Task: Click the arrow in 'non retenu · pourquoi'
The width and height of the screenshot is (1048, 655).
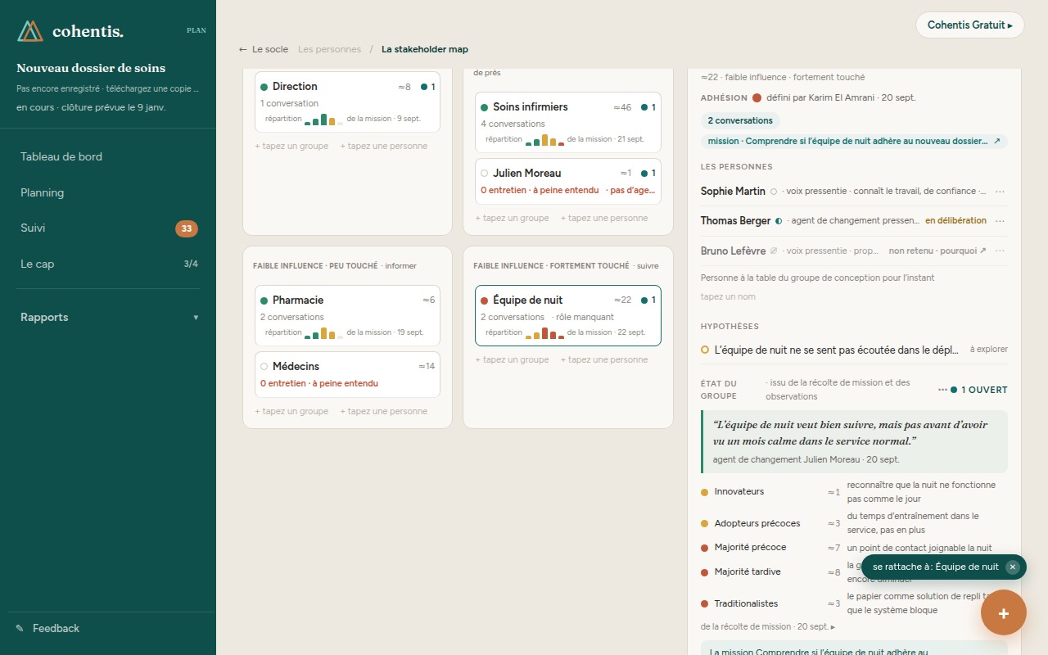Action: pos(982,251)
